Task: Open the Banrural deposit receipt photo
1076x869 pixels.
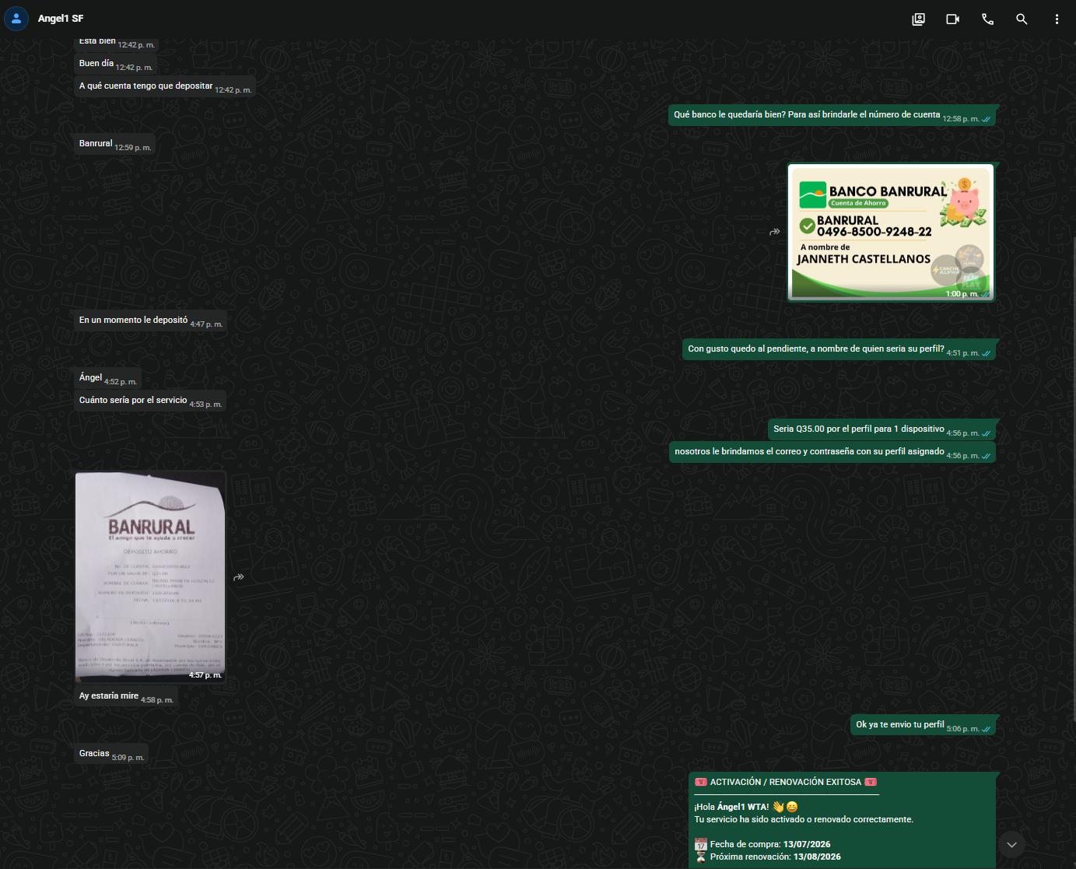Action: (x=151, y=576)
